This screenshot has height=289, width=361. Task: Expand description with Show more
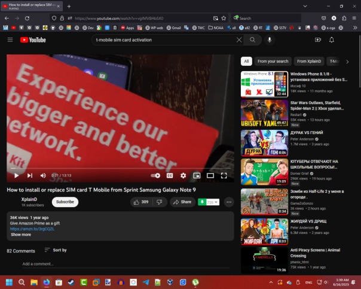pos(21,235)
